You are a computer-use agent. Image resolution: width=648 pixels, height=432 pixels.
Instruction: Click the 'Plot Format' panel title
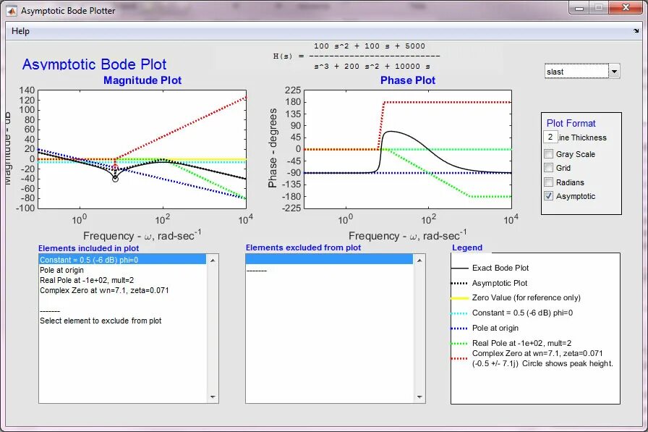tap(571, 123)
